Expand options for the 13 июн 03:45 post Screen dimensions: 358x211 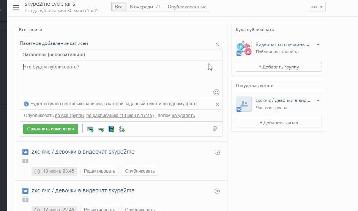tap(218, 152)
